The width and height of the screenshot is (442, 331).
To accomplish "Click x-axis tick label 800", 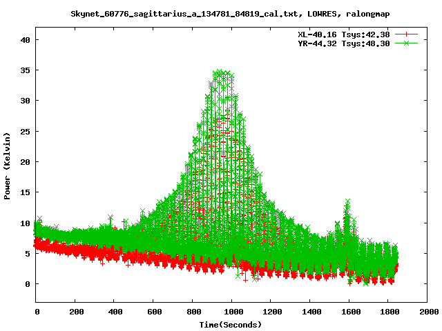I will pos(194,312).
